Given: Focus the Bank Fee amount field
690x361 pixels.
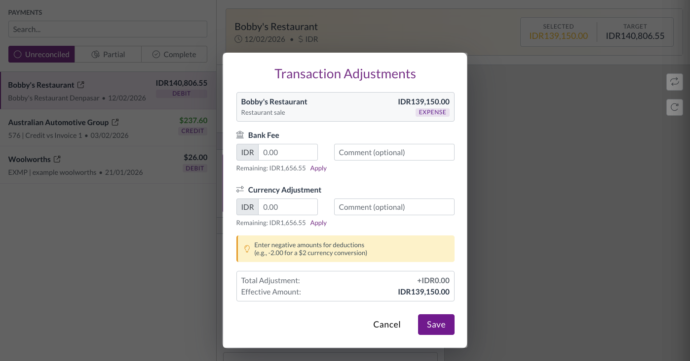Looking at the screenshot, I should point(288,152).
